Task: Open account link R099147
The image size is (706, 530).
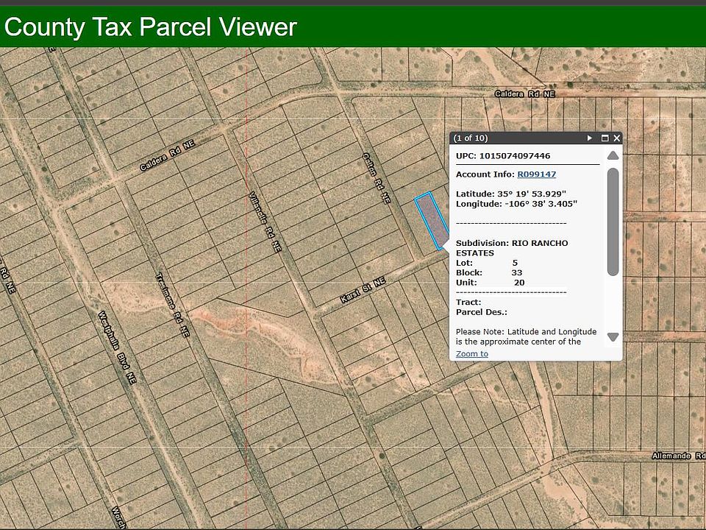Action: 536,174
